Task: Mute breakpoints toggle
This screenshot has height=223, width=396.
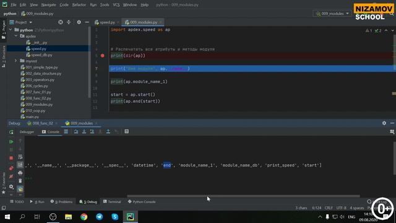Action: tap(11, 176)
